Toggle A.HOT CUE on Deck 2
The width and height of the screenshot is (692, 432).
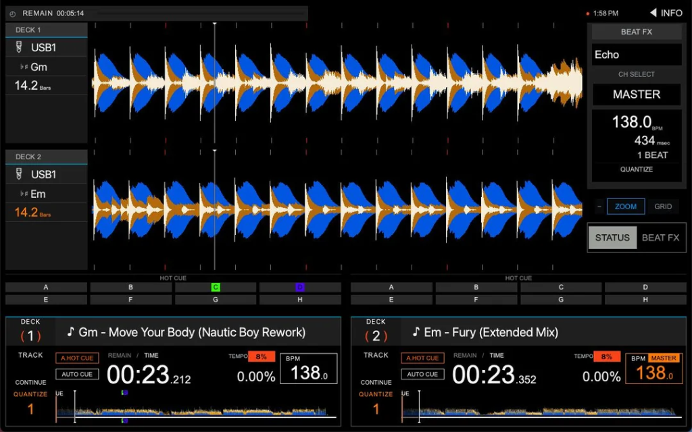[x=422, y=358]
